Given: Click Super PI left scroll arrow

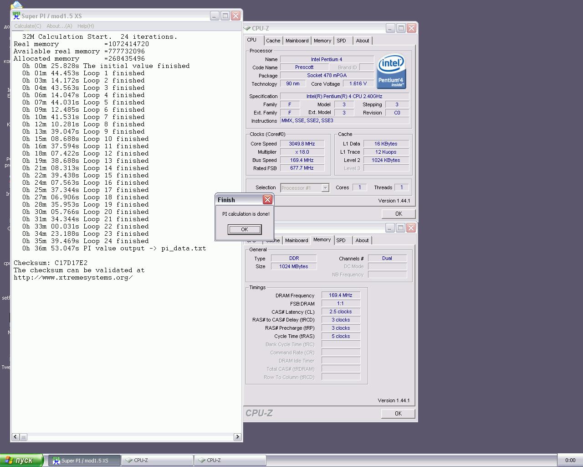Looking at the screenshot, I should click(x=15, y=437).
